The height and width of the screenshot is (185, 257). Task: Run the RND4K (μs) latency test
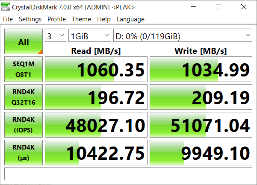coord(24,152)
